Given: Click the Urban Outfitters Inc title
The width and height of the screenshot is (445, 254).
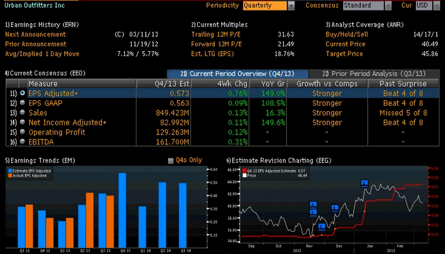Looking at the screenshot, I should click(35, 5).
